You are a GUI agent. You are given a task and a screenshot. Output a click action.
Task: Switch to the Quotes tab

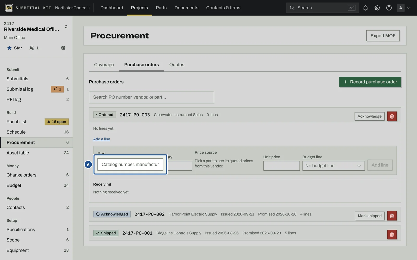(x=177, y=64)
